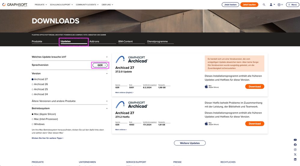The height and width of the screenshot is (166, 300).
Task: Click the package size 1,81 GB
Action: click(162, 125)
